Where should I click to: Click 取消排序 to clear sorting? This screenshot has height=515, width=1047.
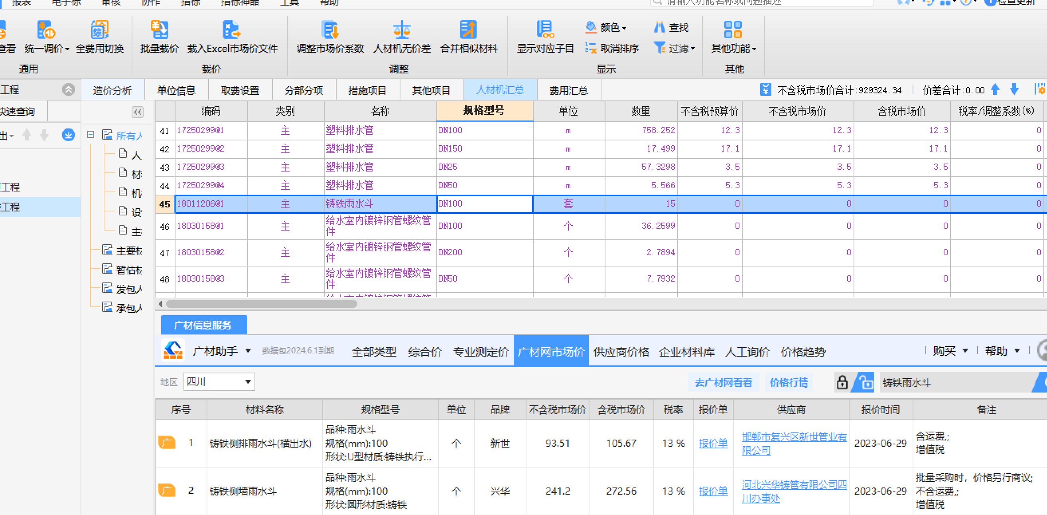612,48
